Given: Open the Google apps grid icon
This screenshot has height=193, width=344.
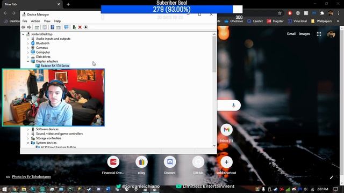Looking at the screenshot, I should 319,34.
